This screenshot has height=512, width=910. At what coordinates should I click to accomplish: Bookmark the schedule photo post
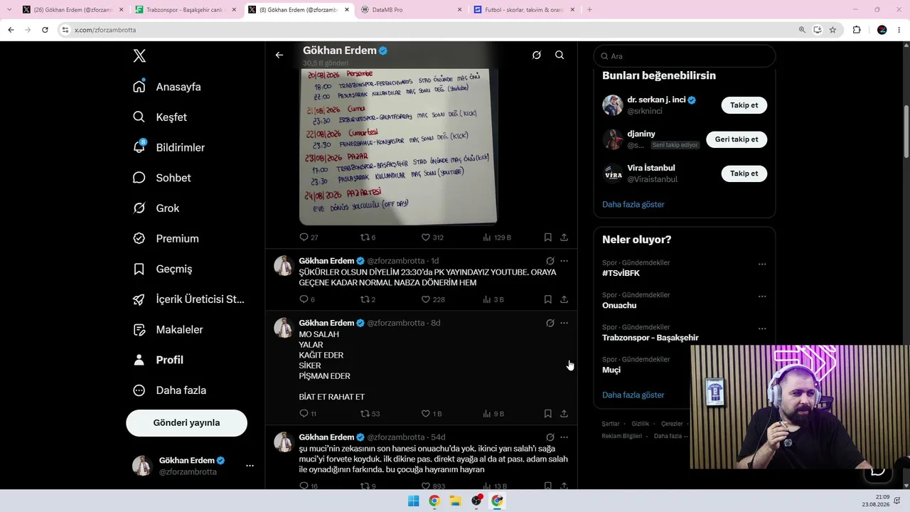548,238
